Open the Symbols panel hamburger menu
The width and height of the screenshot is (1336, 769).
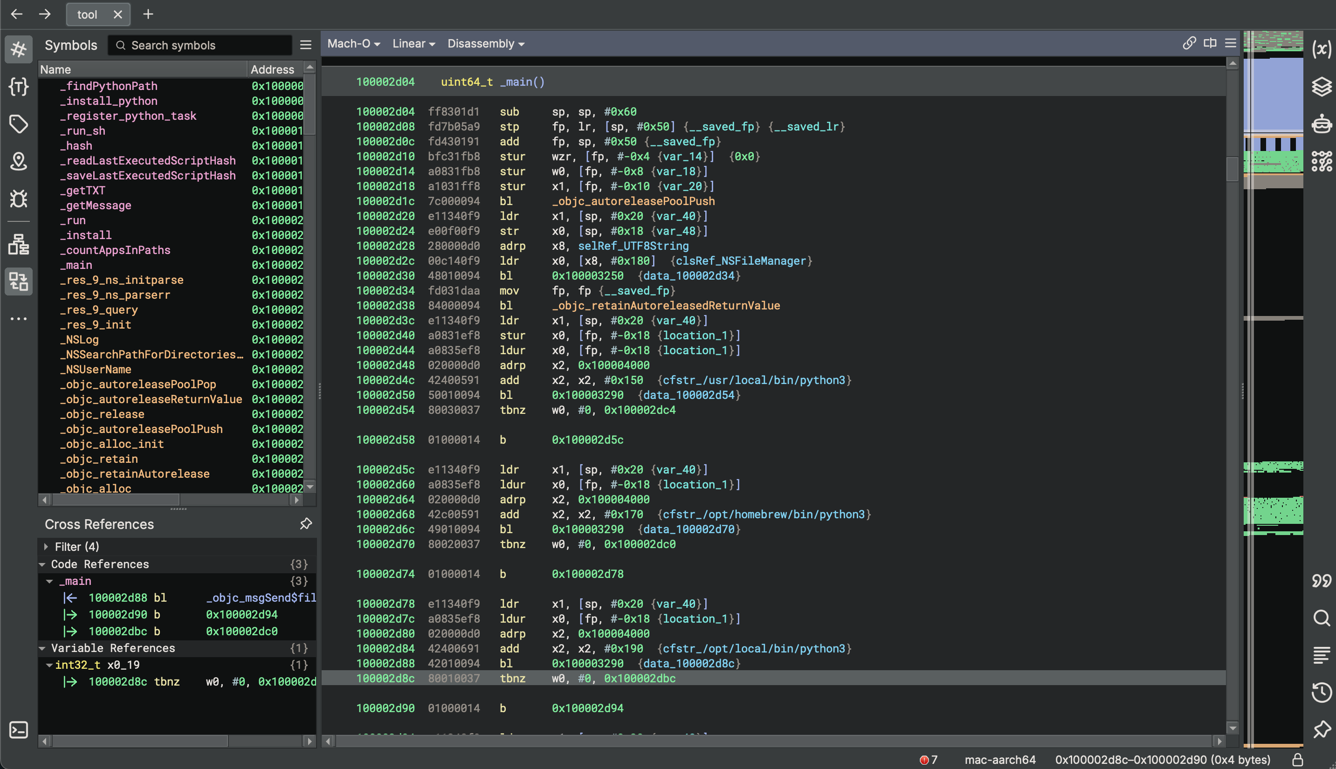tap(306, 45)
